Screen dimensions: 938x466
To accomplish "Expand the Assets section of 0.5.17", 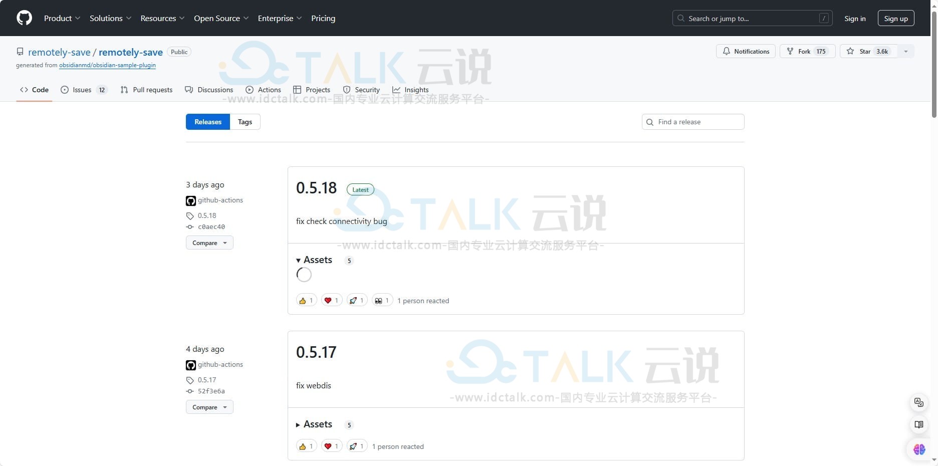I will click(x=314, y=424).
